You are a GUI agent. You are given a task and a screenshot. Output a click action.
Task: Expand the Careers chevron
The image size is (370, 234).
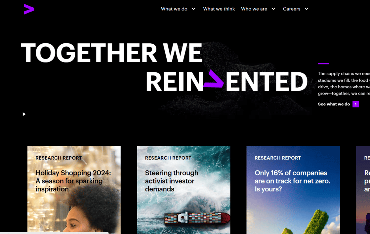point(306,9)
